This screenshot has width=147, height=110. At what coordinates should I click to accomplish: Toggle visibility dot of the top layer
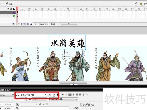tap(8, 13)
